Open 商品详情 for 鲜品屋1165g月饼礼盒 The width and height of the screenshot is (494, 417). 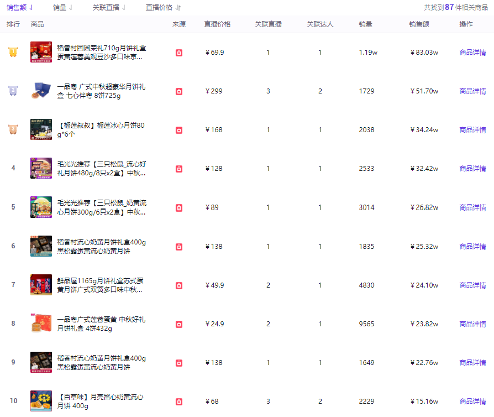coord(472,285)
